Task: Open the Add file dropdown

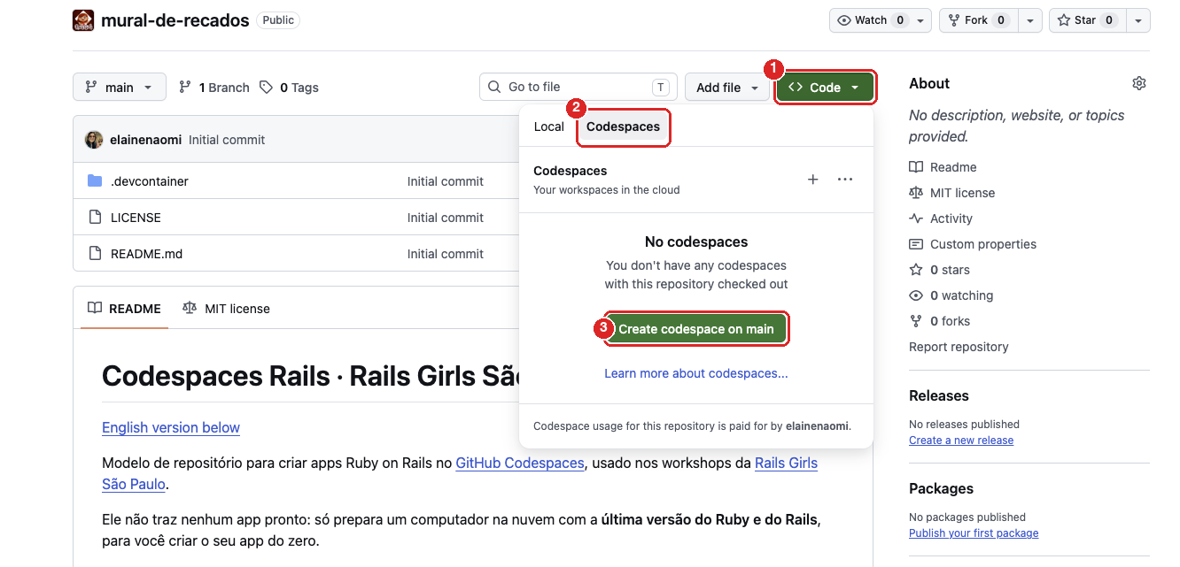Action: (727, 88)
